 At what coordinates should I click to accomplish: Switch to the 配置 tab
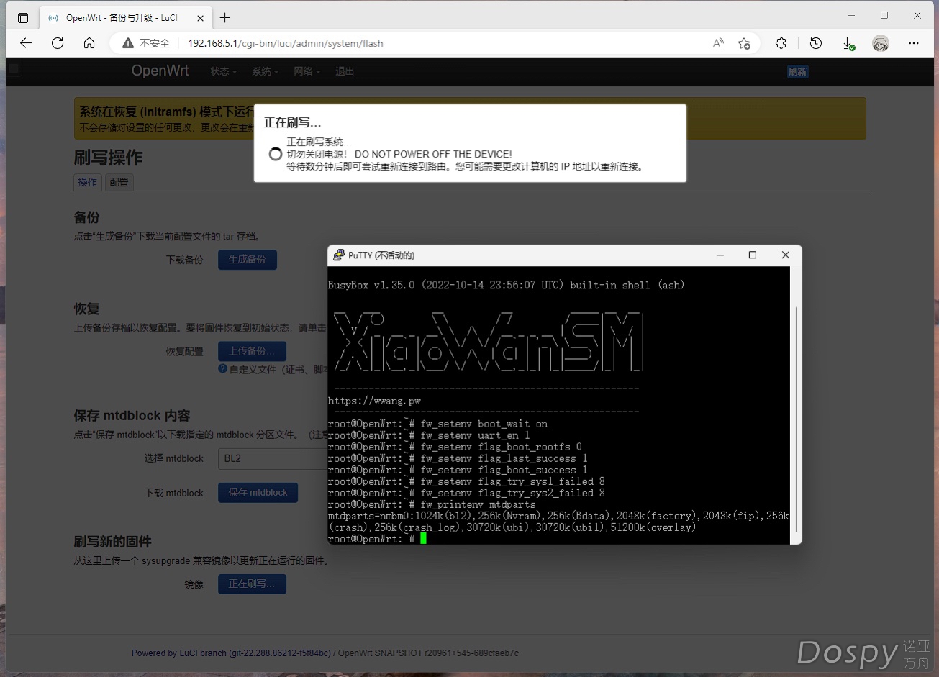(119, 182)
